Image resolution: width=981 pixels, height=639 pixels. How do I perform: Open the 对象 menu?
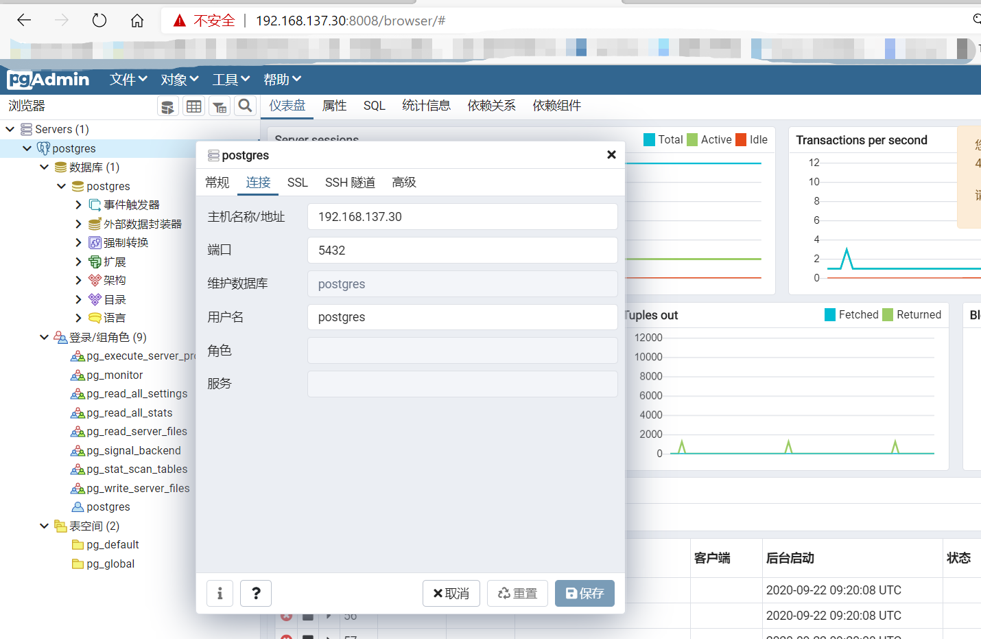[x=180, y=80]
